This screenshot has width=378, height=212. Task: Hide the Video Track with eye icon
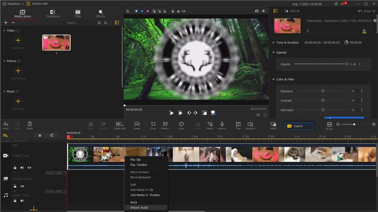29,168
